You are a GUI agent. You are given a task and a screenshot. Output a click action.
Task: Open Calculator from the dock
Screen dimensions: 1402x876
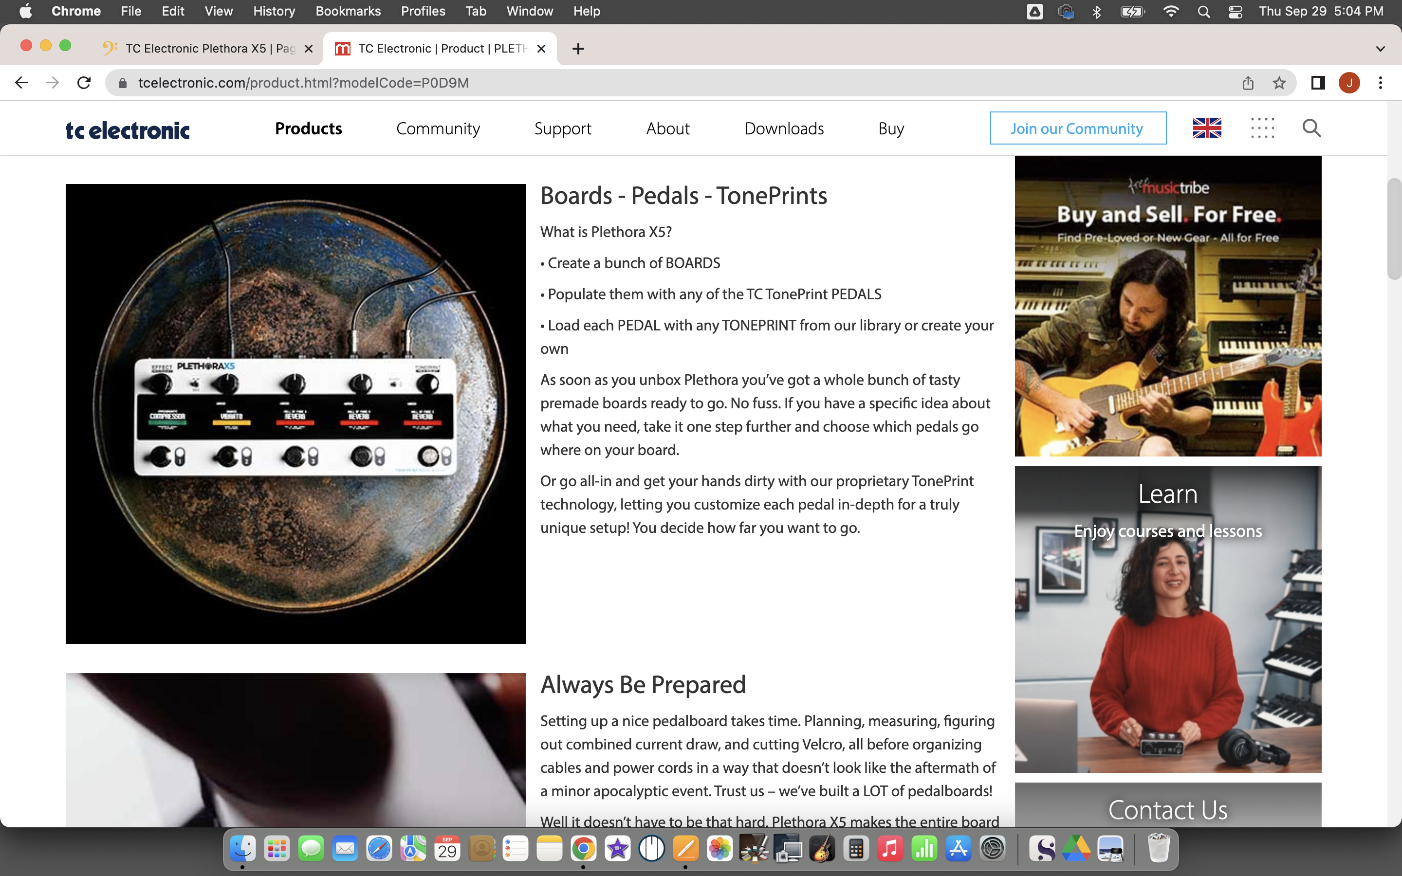(x=856, y=849)
